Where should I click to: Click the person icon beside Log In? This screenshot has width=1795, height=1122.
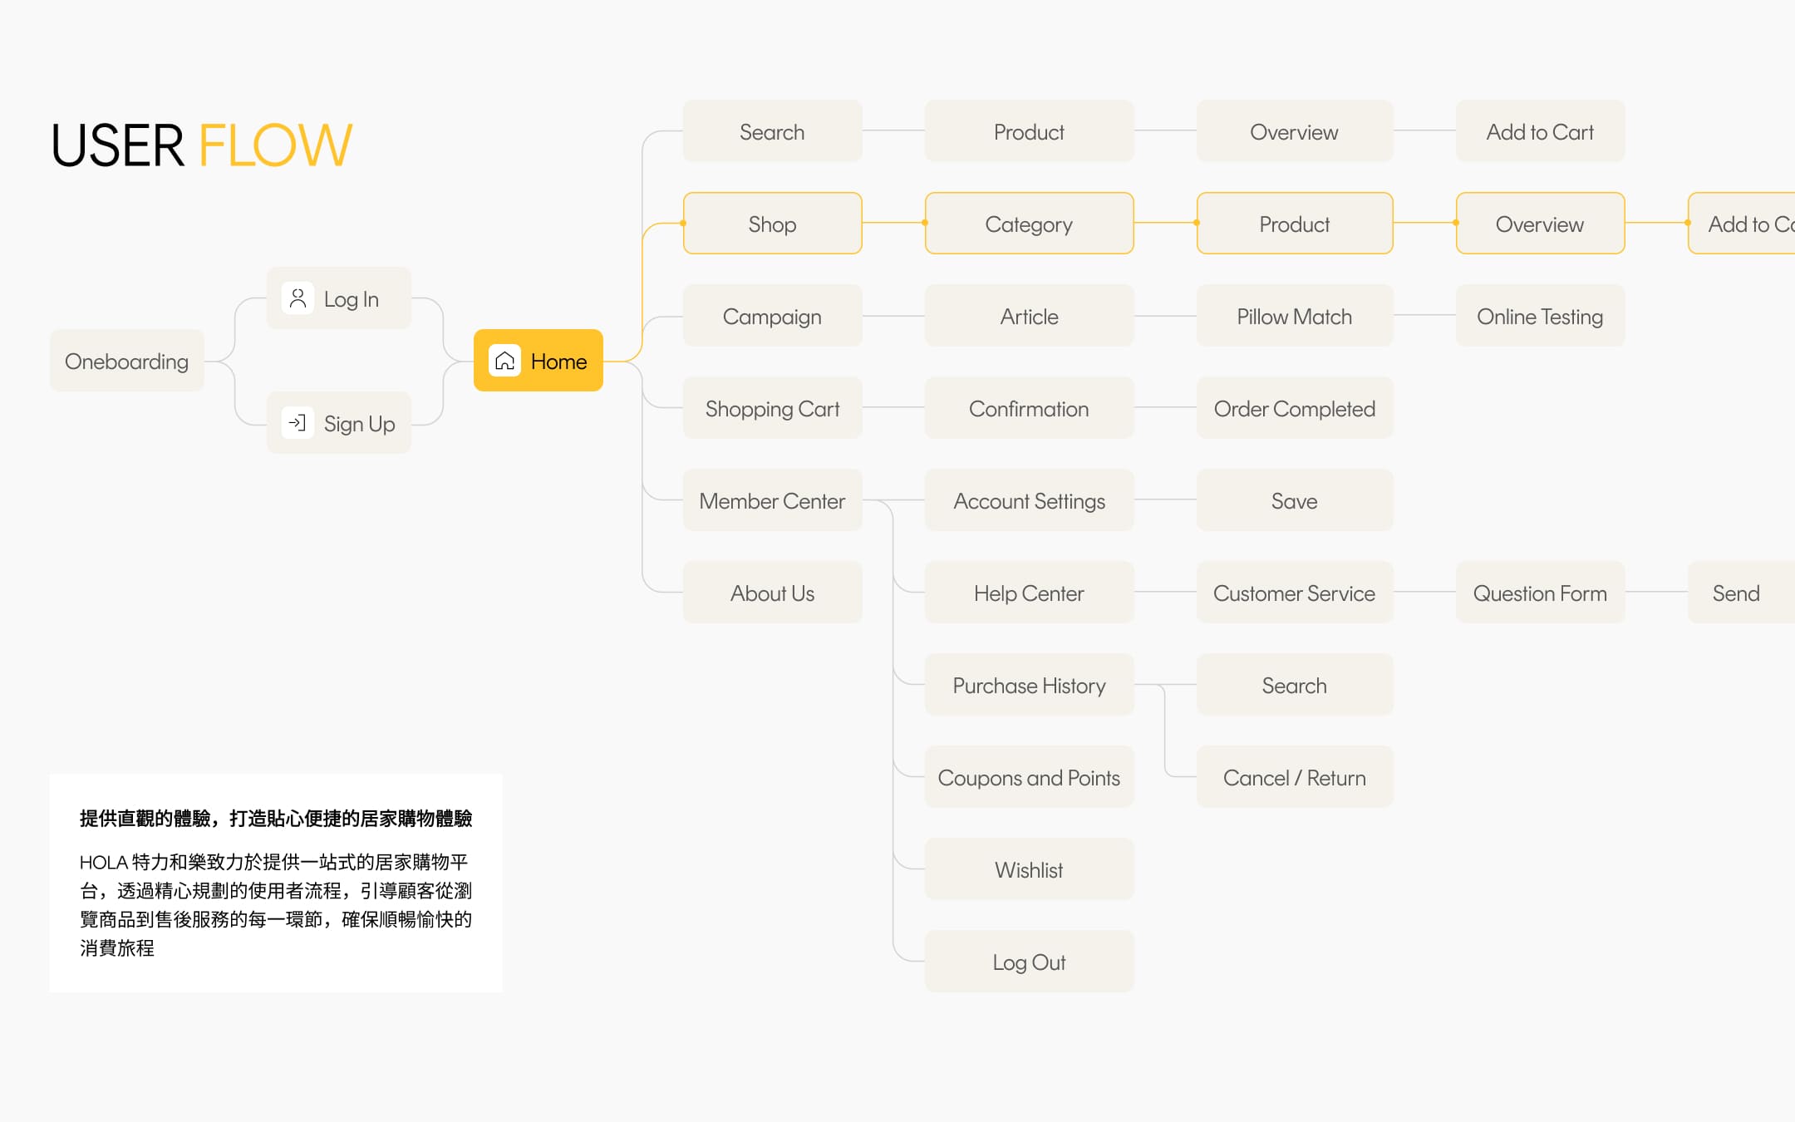click(x=298, y=298)
